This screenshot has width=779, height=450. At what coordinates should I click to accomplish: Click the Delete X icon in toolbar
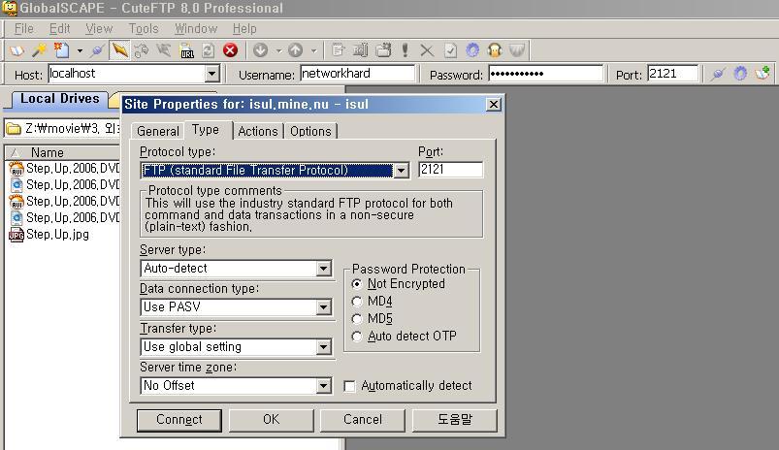427,50
